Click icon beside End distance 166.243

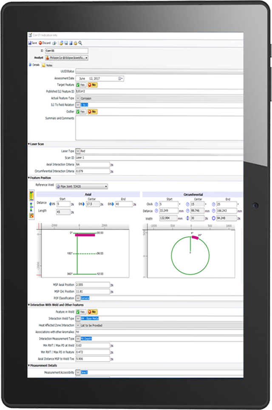(213, 211)
